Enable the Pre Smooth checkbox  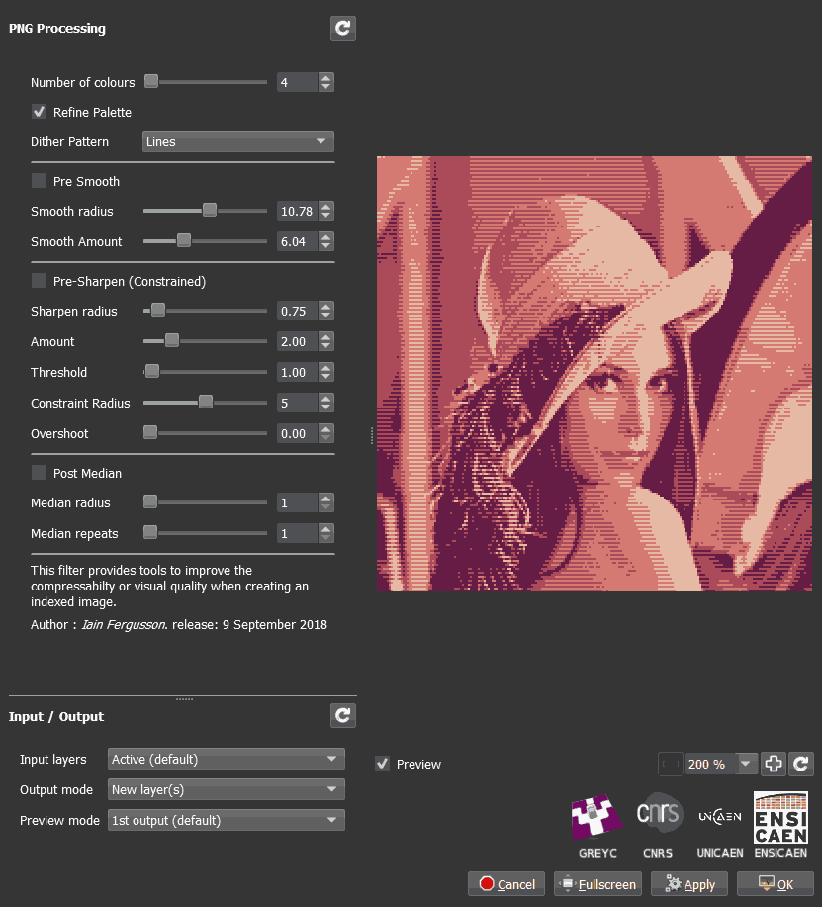point(39,180)
